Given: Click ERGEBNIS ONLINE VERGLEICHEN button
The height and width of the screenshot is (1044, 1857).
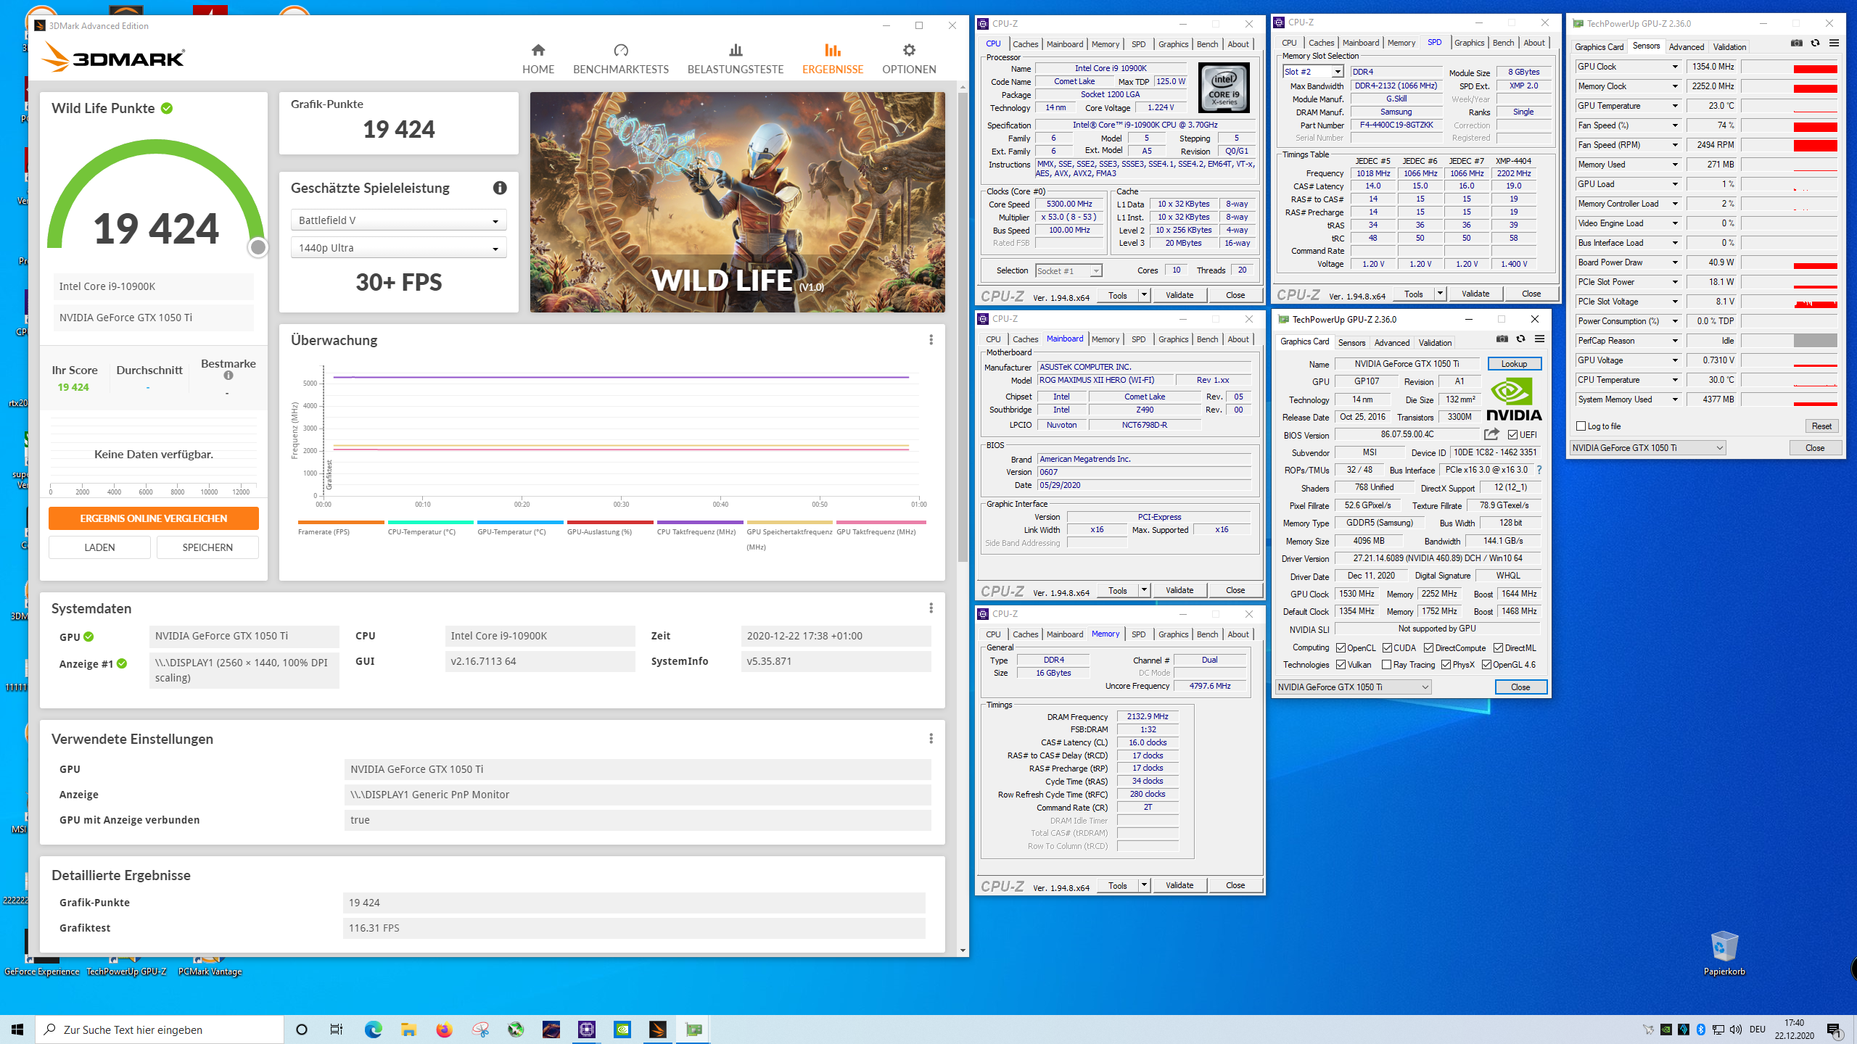Looking at the screenshot, I should pyautogui.click(x=154, y=518).
